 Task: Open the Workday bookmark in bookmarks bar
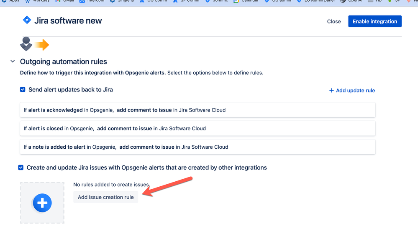[x=37, y=1]
